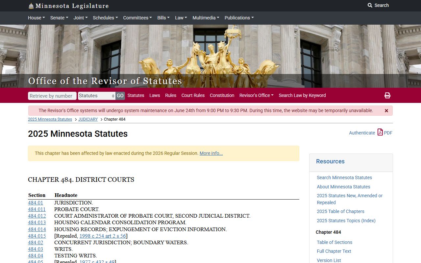The height and width of the screenshot is (263, 421).
Task: Open the Bills dropdown
Action: pyautogui.click(x=163, y=18)
